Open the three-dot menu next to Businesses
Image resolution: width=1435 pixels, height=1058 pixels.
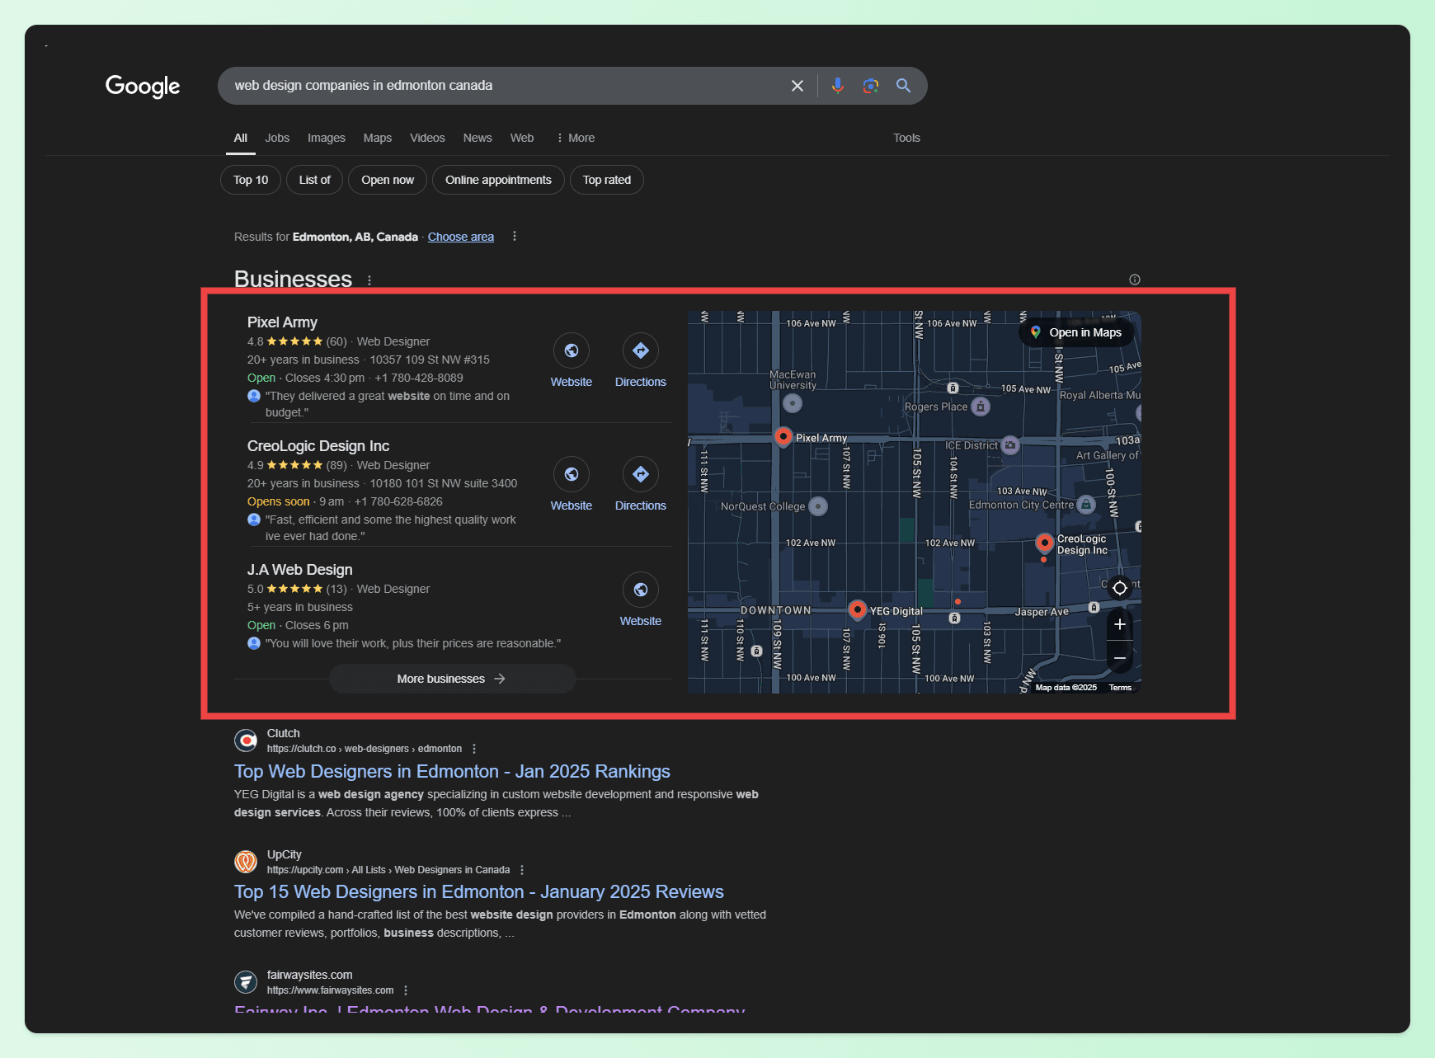click(369, 280)
